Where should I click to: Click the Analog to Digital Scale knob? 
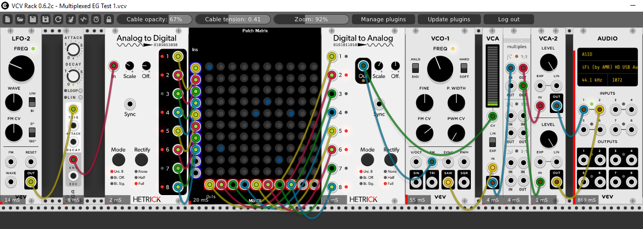coord(130,66)
